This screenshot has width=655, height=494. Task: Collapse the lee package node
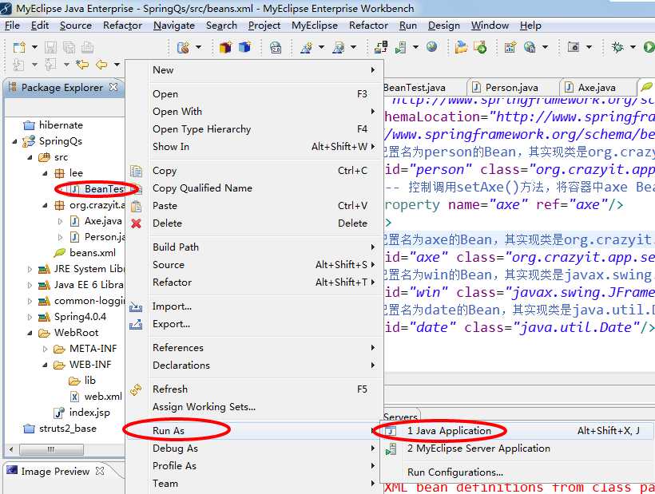click(45, 173)
